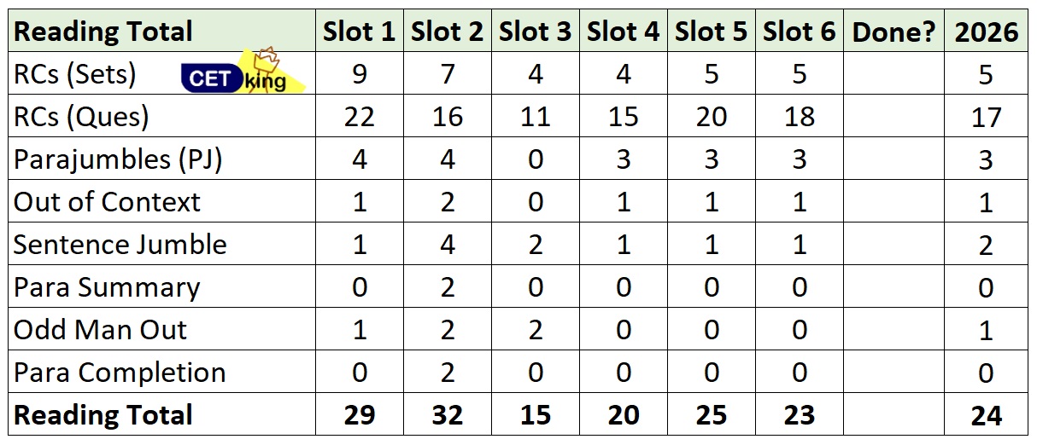The height and width of the screenshot is (445, 1037).
Task: Select the Slot 2 column header
Action: click(x=448, y=32)
